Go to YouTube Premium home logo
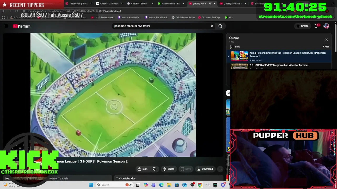Image resolution: width=337 pixels, height=189 pixels. pyautogui.click(x=22, y=26)
